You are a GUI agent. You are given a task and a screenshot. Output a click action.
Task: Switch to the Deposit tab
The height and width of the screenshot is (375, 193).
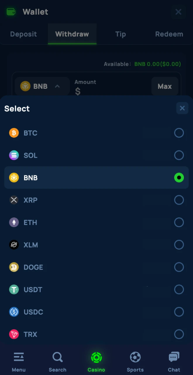[x=24, y=34]
